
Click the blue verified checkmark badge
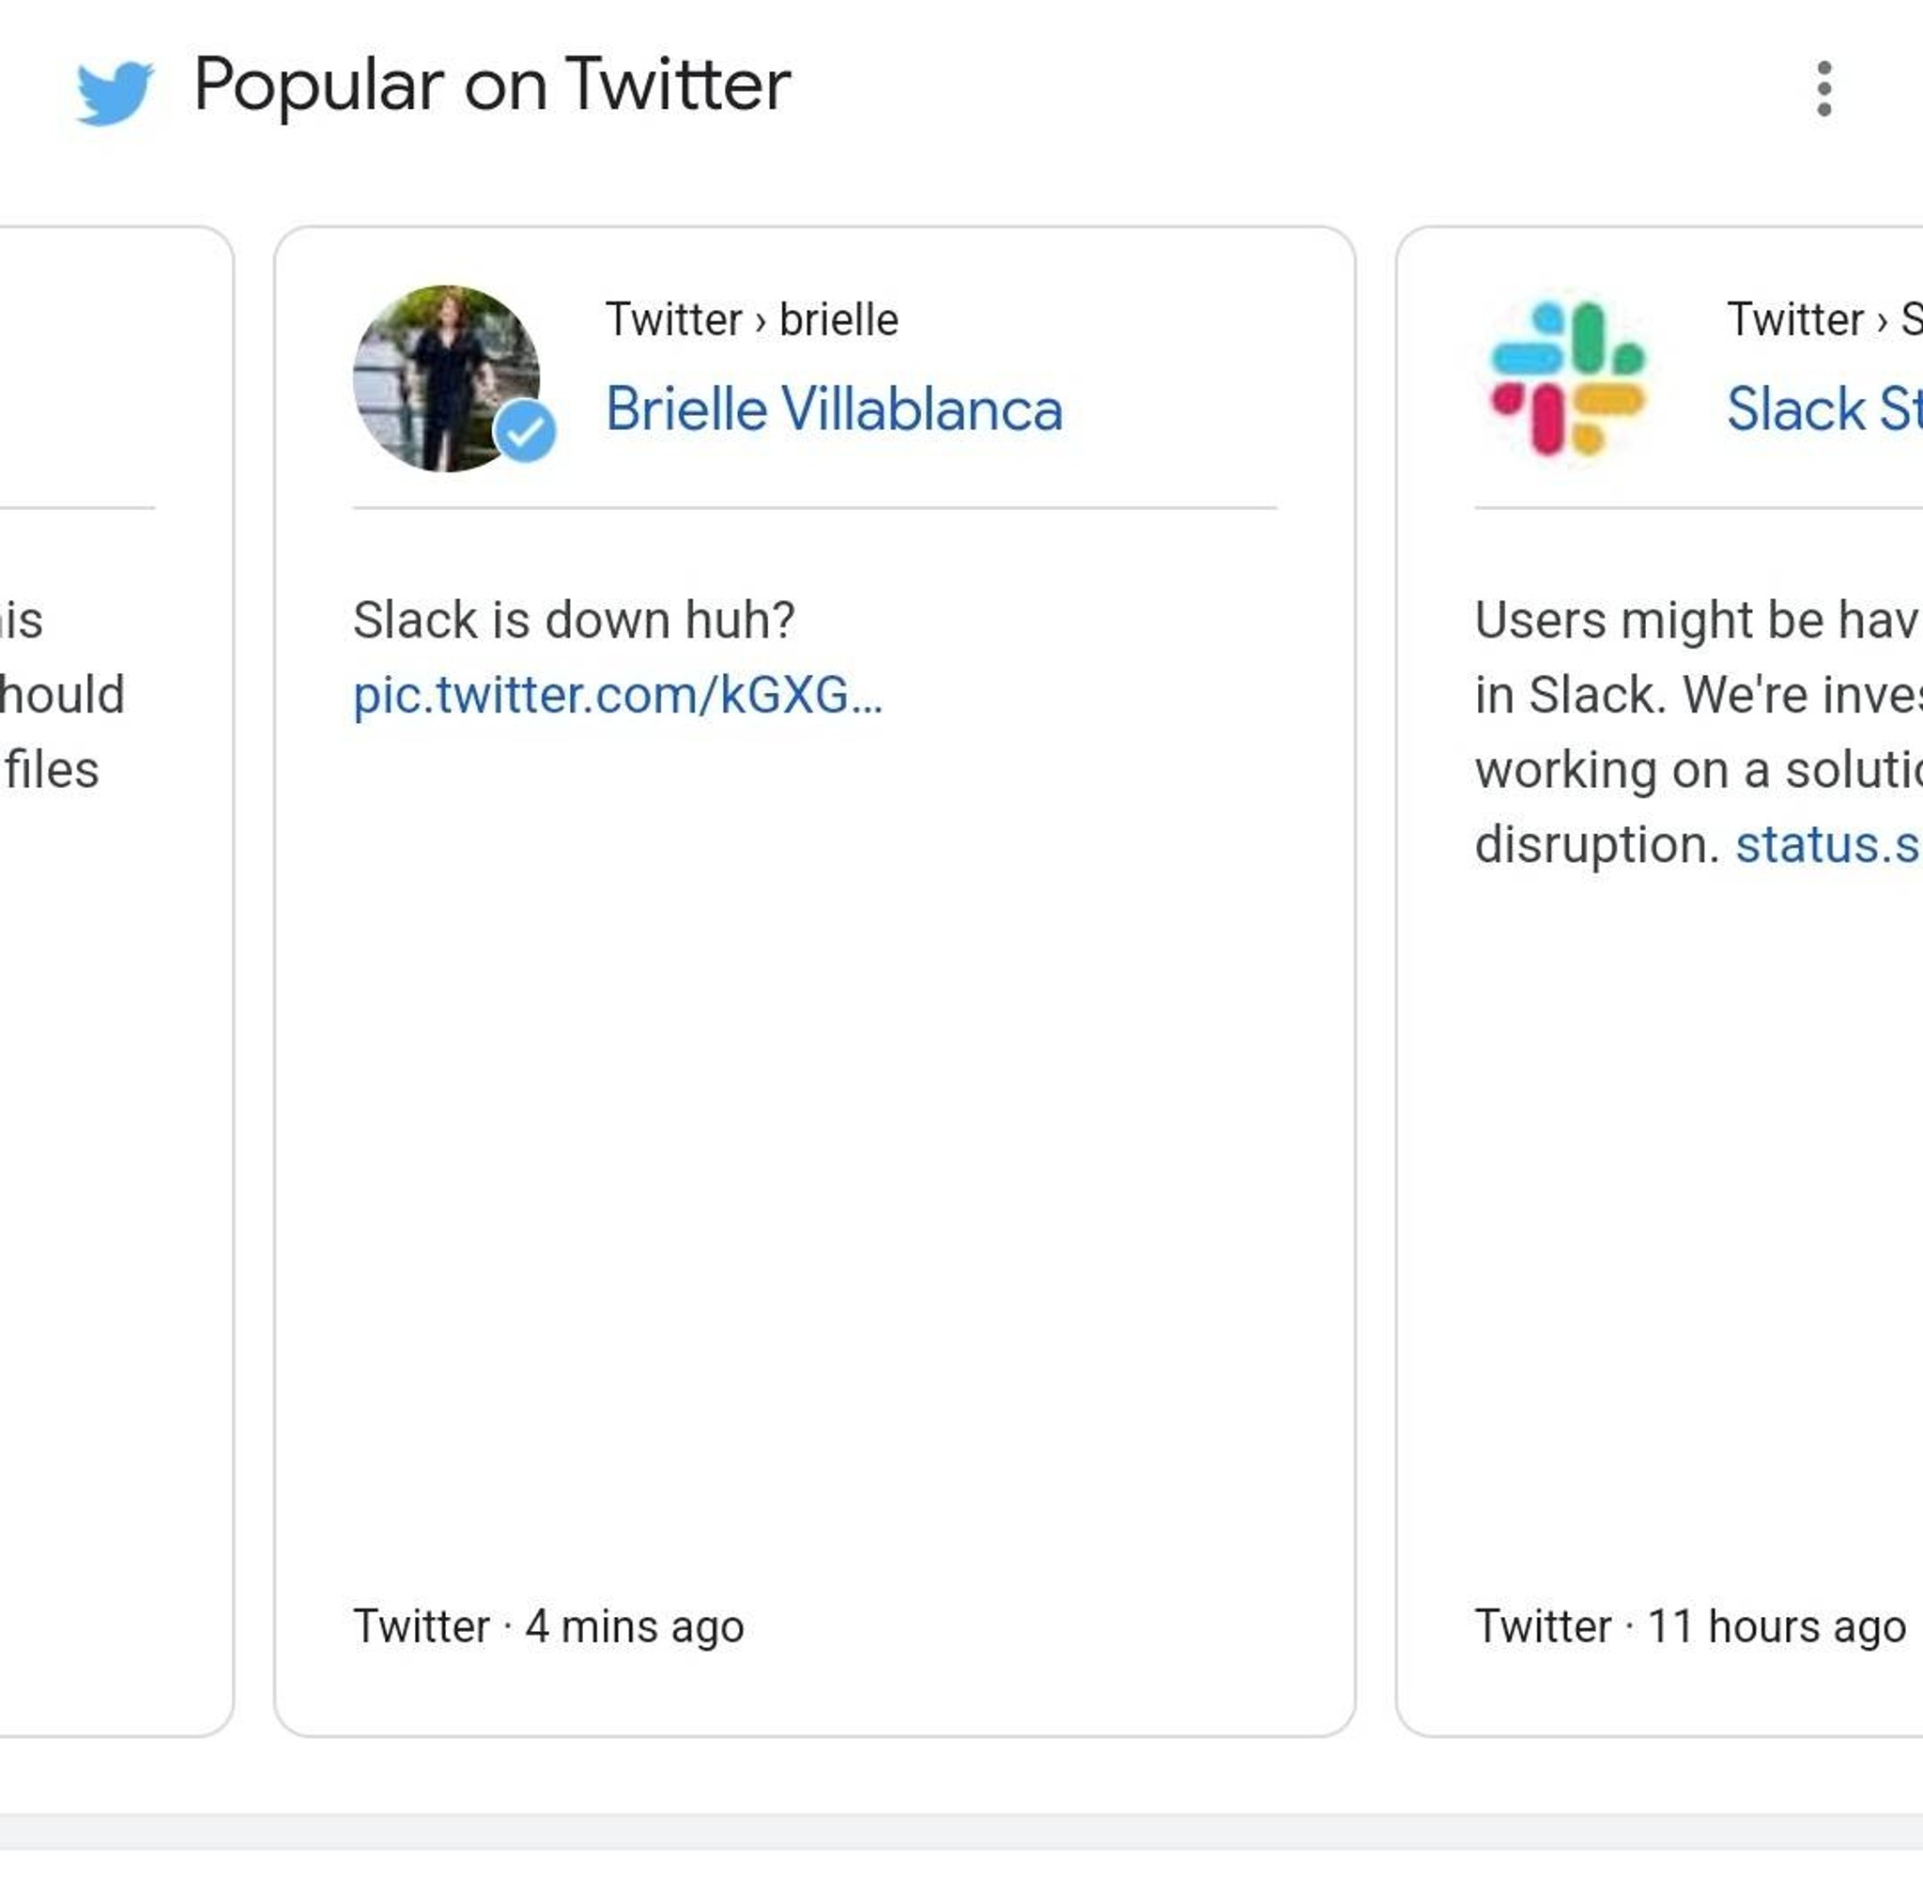click(x=525, y=430)
